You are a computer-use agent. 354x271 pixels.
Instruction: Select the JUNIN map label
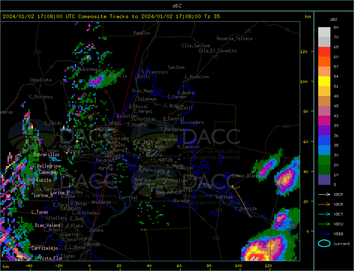click(x=159, y=171)
